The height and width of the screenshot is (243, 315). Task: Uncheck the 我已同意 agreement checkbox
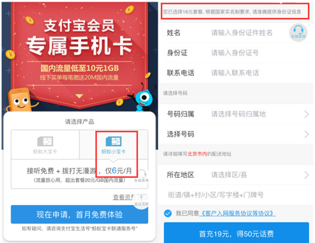pos(168,213)
